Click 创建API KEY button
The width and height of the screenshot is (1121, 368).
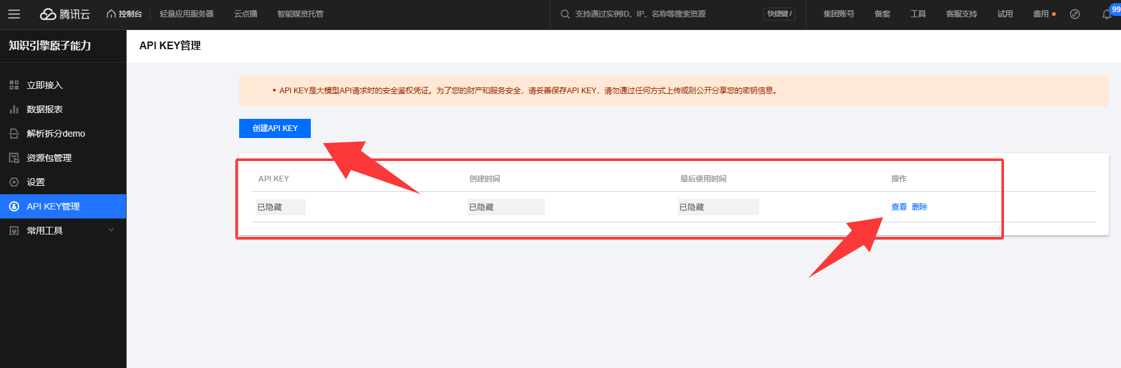coord(275,128)
